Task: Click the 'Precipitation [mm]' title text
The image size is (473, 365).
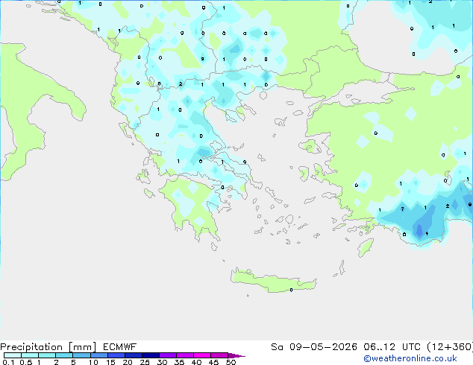Action: point(48,347)
